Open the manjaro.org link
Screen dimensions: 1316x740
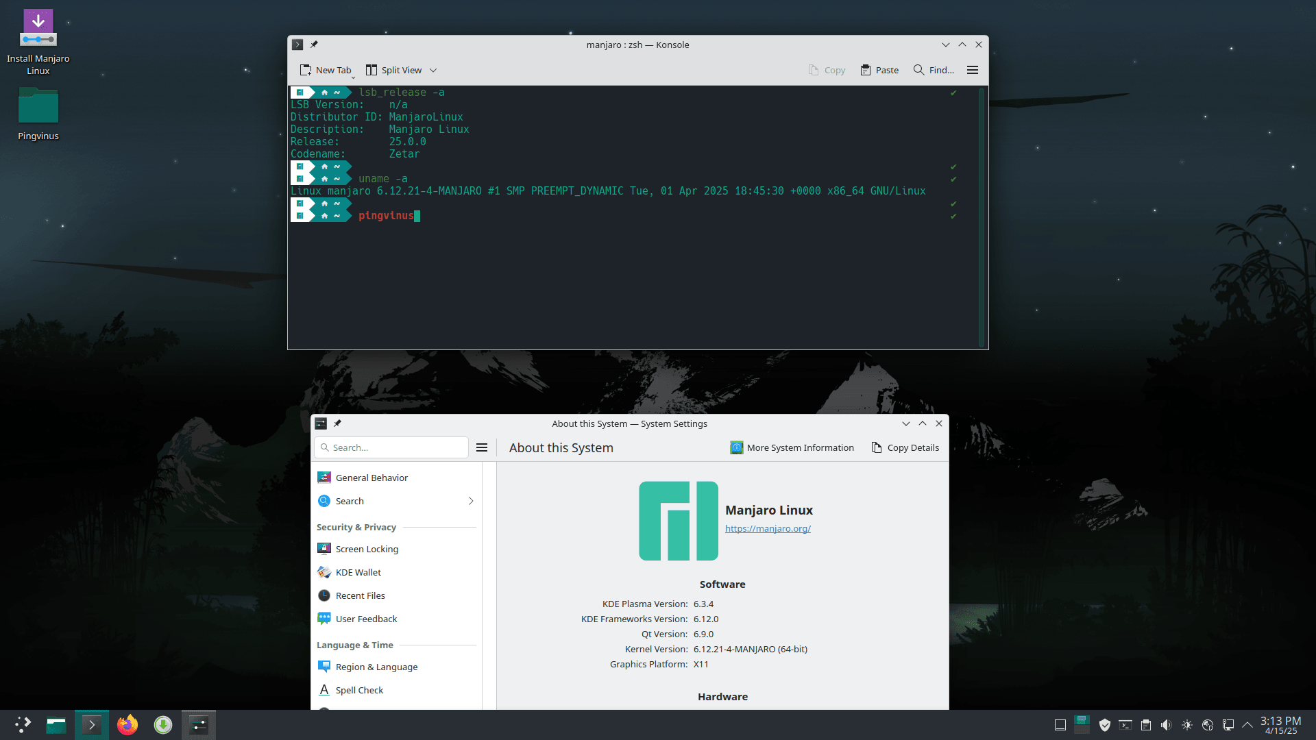(768, 528)
